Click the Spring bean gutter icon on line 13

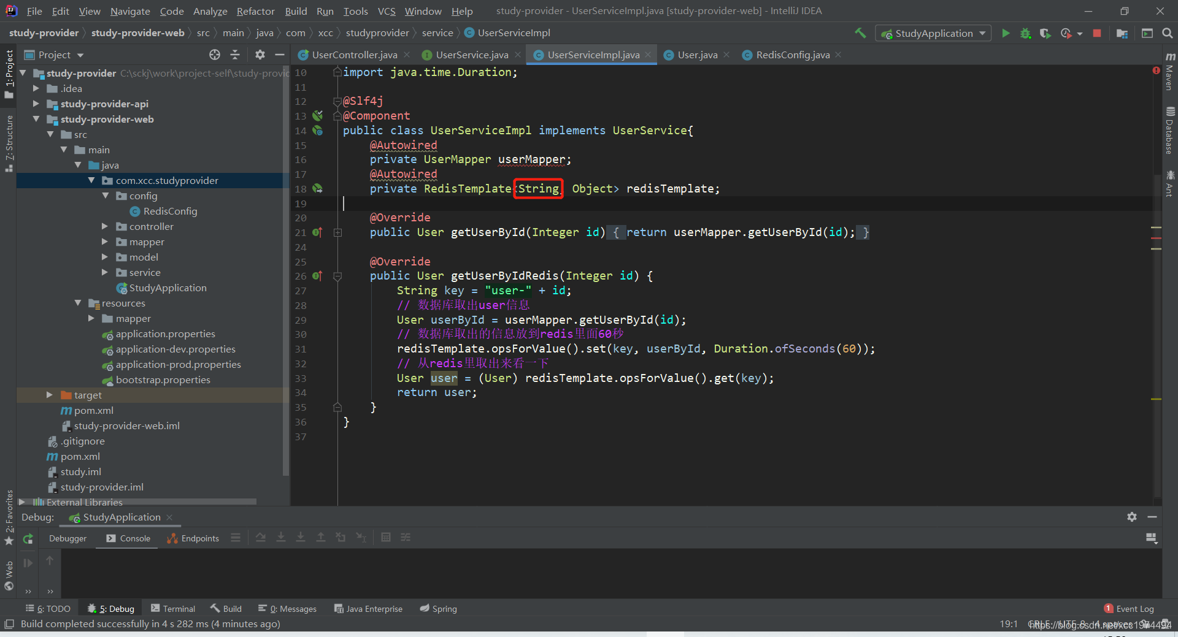coord(317,115)
